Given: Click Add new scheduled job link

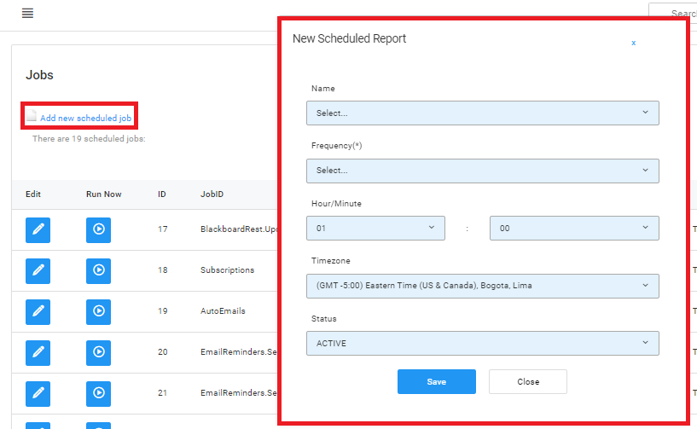Looking at the screenshot, I should click(x=85, y=118).
